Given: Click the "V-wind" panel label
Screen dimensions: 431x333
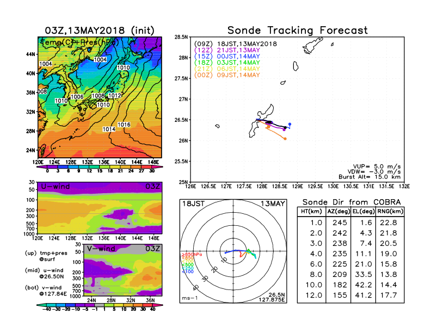Looking at the screenshot, I should (x=101, y=249).
